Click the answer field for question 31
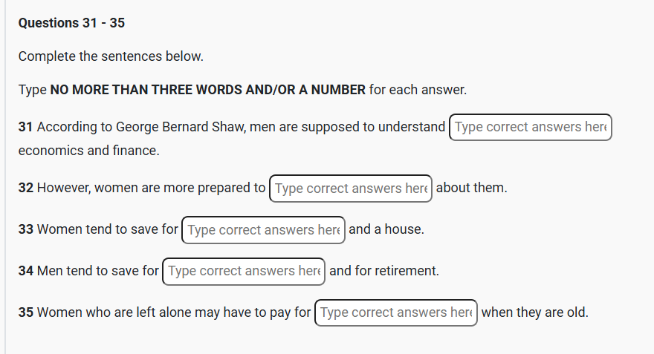The image size is (654, 354). pos(530,128)
